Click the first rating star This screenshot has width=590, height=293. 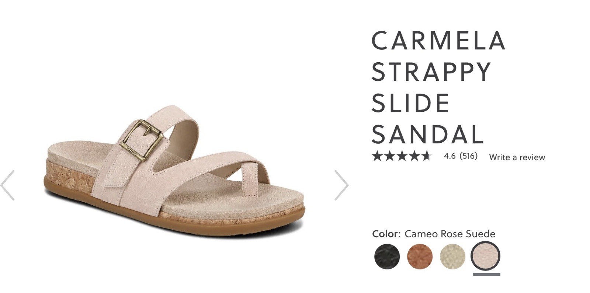click(x=377, y=156)
